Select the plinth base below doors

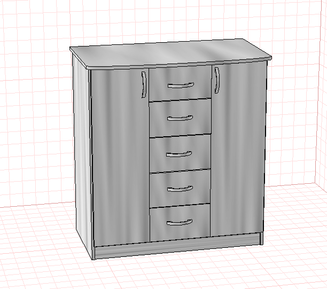pyautogui.click(x=178, y=246)
